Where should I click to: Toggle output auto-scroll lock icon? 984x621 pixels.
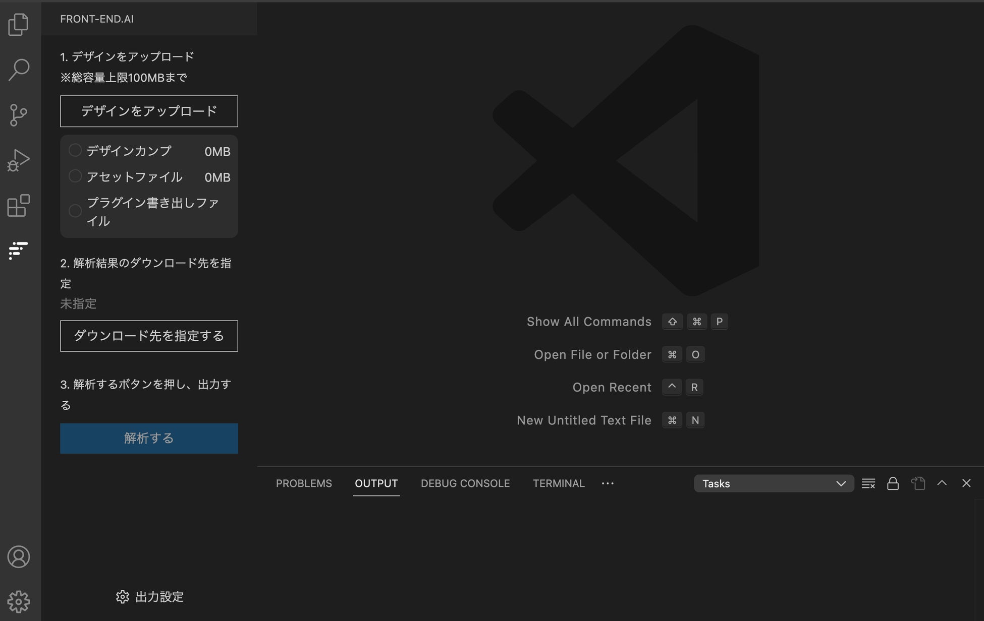click(x=893, y=483)
